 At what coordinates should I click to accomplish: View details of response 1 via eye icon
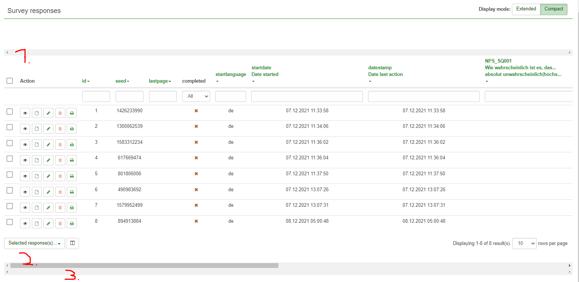pyautogui.click(x=25, y=113)
